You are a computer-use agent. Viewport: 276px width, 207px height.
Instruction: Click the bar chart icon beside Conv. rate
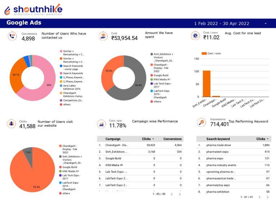pos(102,124)
